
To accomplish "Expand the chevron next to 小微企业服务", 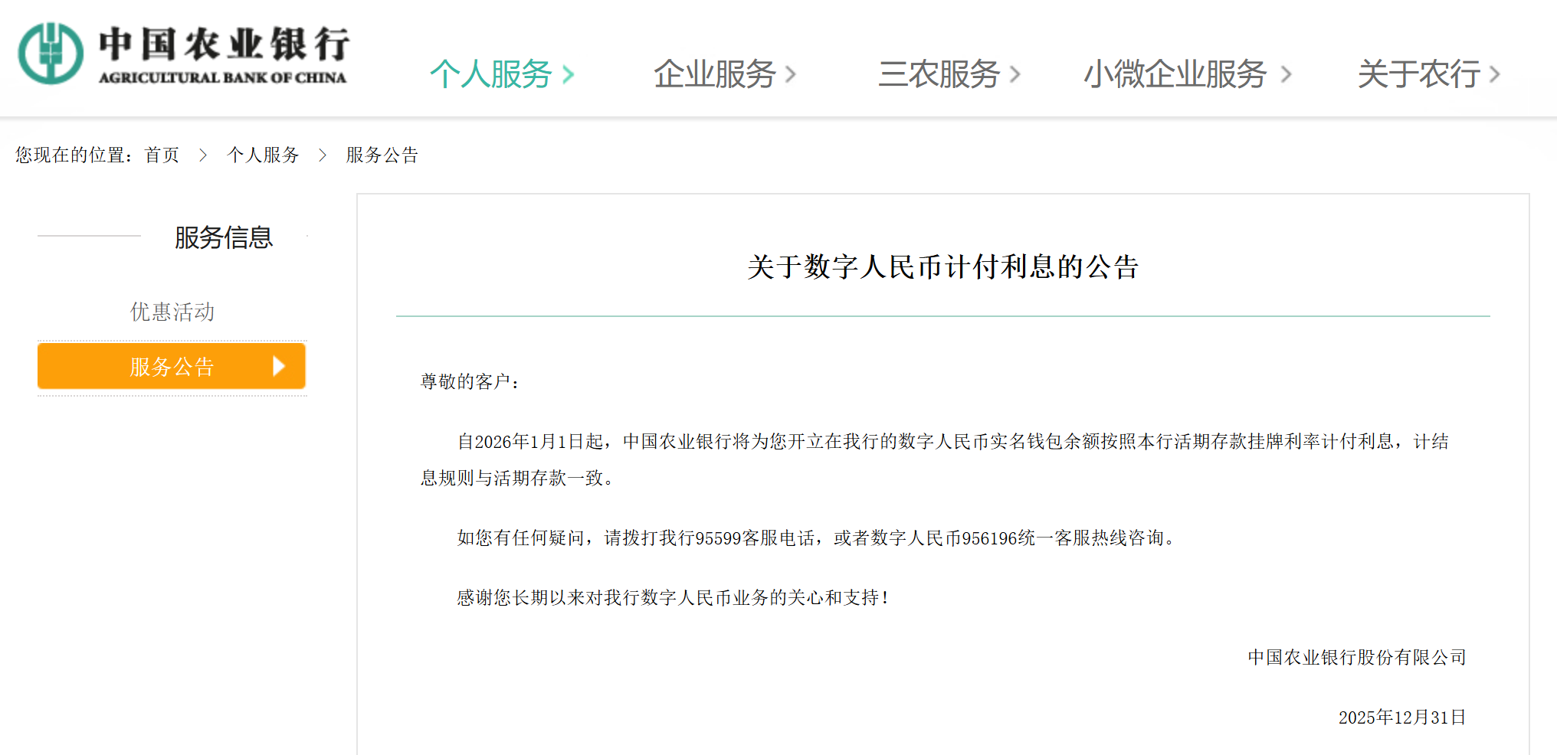I will 1286,75.
